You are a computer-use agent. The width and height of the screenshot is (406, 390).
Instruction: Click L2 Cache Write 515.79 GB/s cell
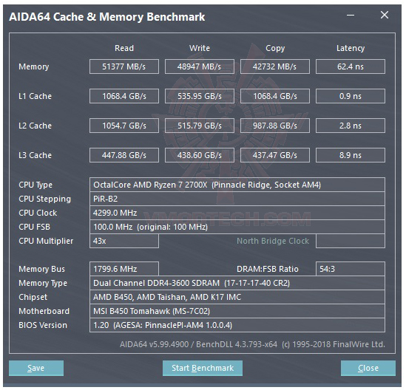pos(200,126)
